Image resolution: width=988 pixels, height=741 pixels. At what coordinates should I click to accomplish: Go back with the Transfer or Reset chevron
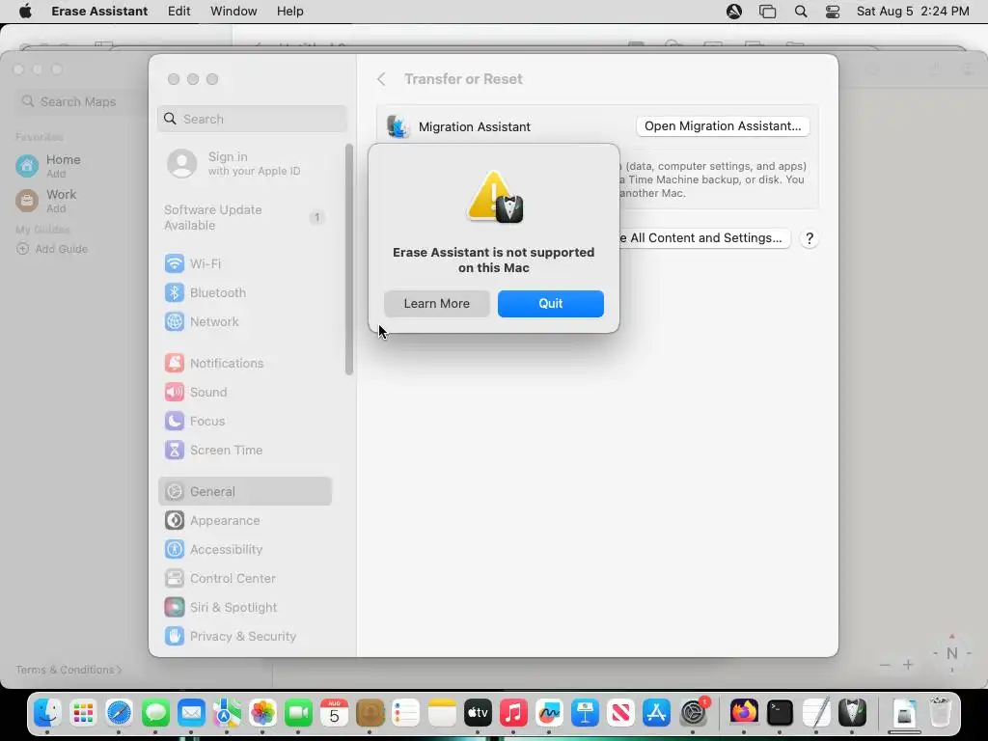[381, 79]
